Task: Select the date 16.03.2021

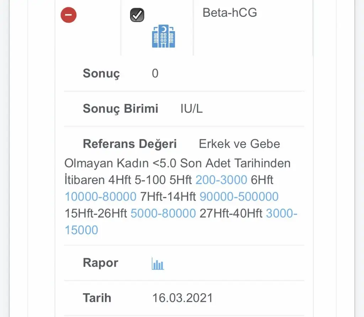Action: [182, 297]
